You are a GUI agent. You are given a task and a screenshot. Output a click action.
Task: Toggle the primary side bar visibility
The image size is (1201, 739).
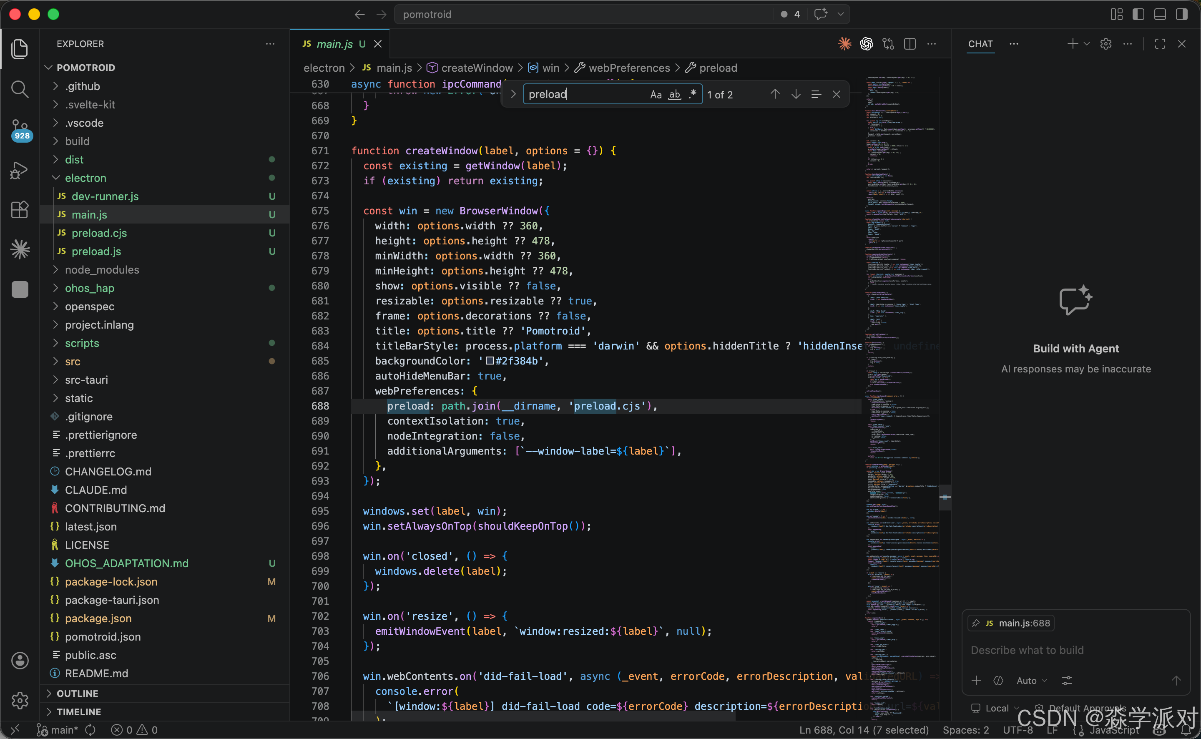tap(1138, 14)
